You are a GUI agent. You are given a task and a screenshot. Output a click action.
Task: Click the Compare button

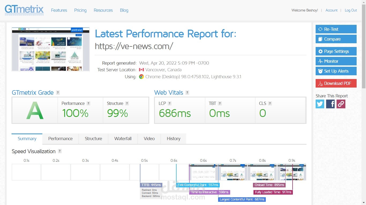pyautogui.click(x=336, y=39)
